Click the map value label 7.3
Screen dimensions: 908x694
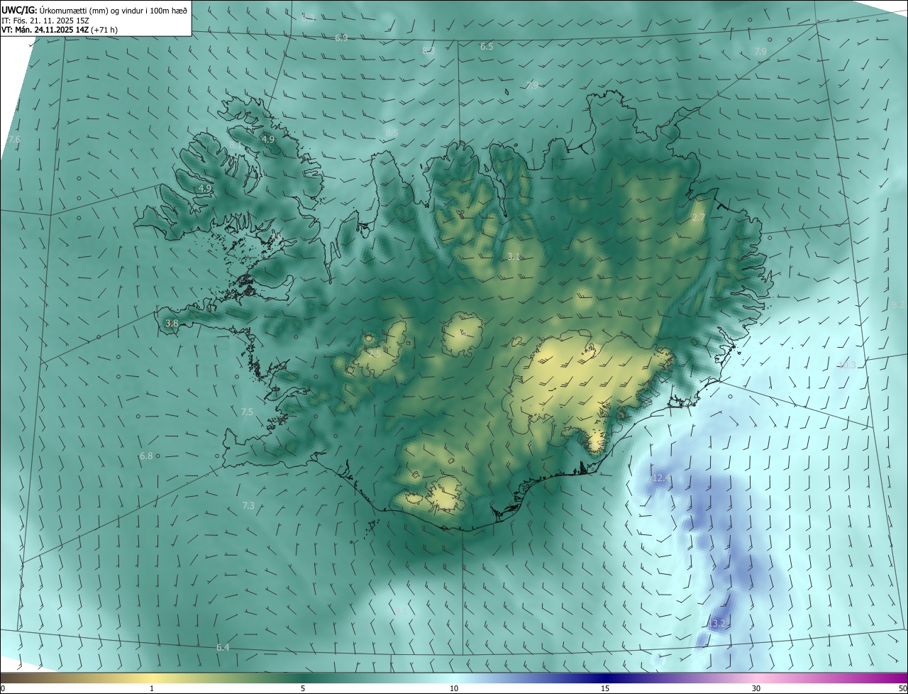(248, 505)
